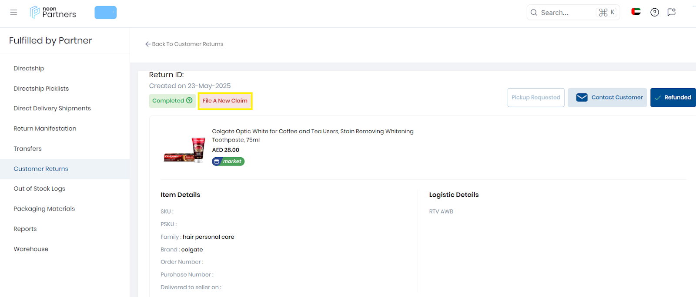Click the RTV AWB label
Image resolution: width=696 pixels, height=297 pixels.
441,211
